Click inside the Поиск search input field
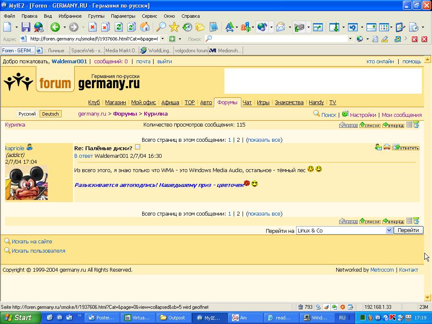Viewport: 432px width, 324px height. coord(280,39)
